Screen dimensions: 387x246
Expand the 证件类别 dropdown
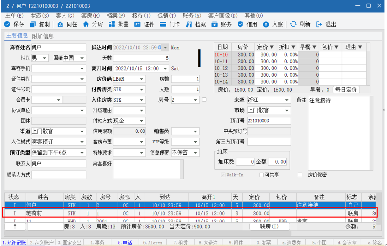coord(82,79)
